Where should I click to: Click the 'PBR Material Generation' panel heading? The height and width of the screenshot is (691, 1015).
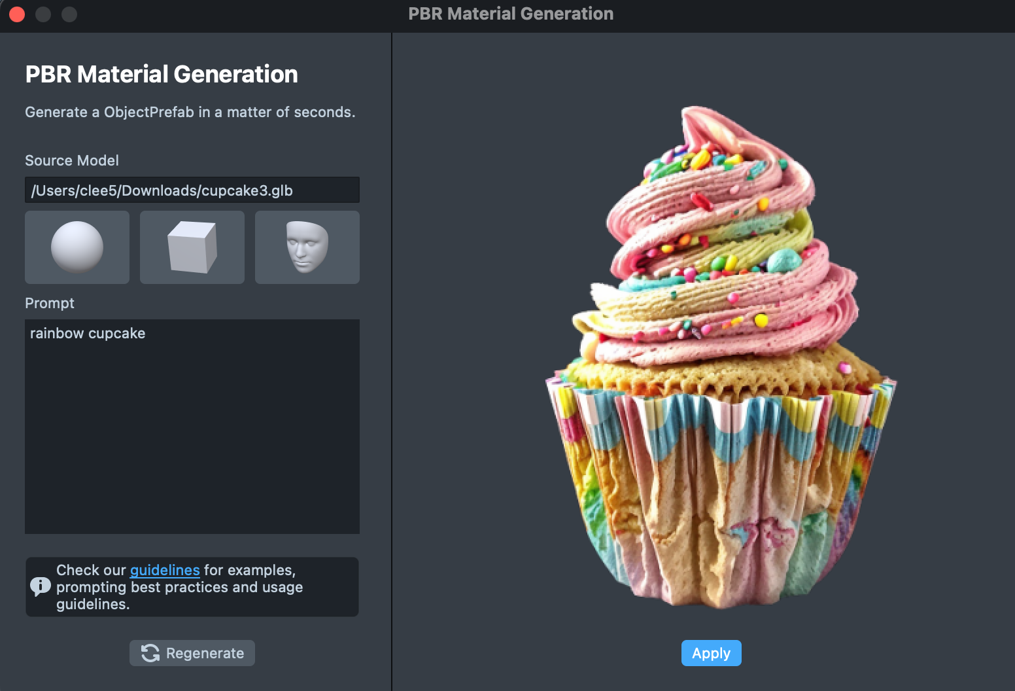coord(162,74)
